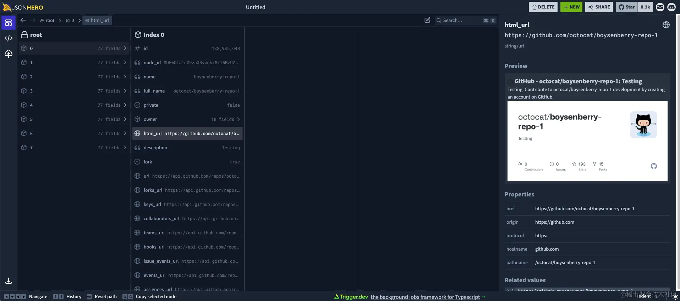This screenshot has width=680, height=301.
Task: Expand the owner field with 18 fields
Action: click(x=187, y=119)
